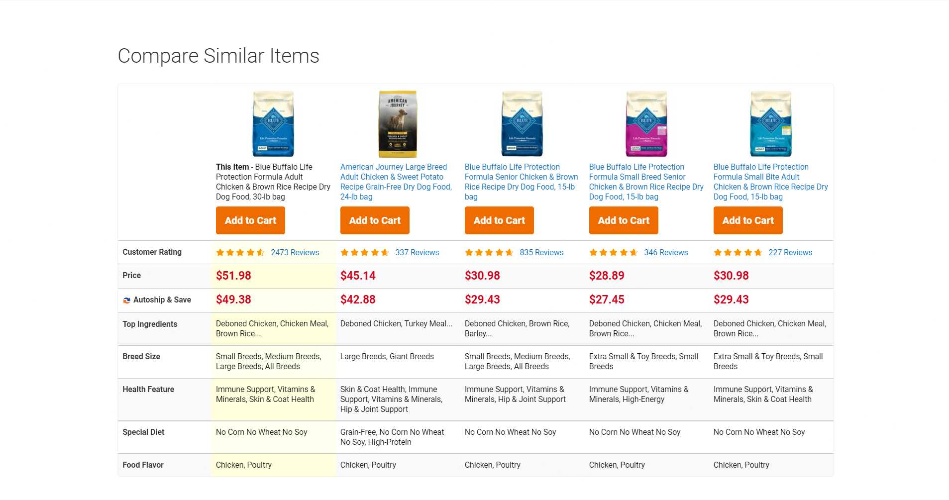949x500 pixels.
Task: Open Small Bite Adult bag image
Action: click(770, 124)
